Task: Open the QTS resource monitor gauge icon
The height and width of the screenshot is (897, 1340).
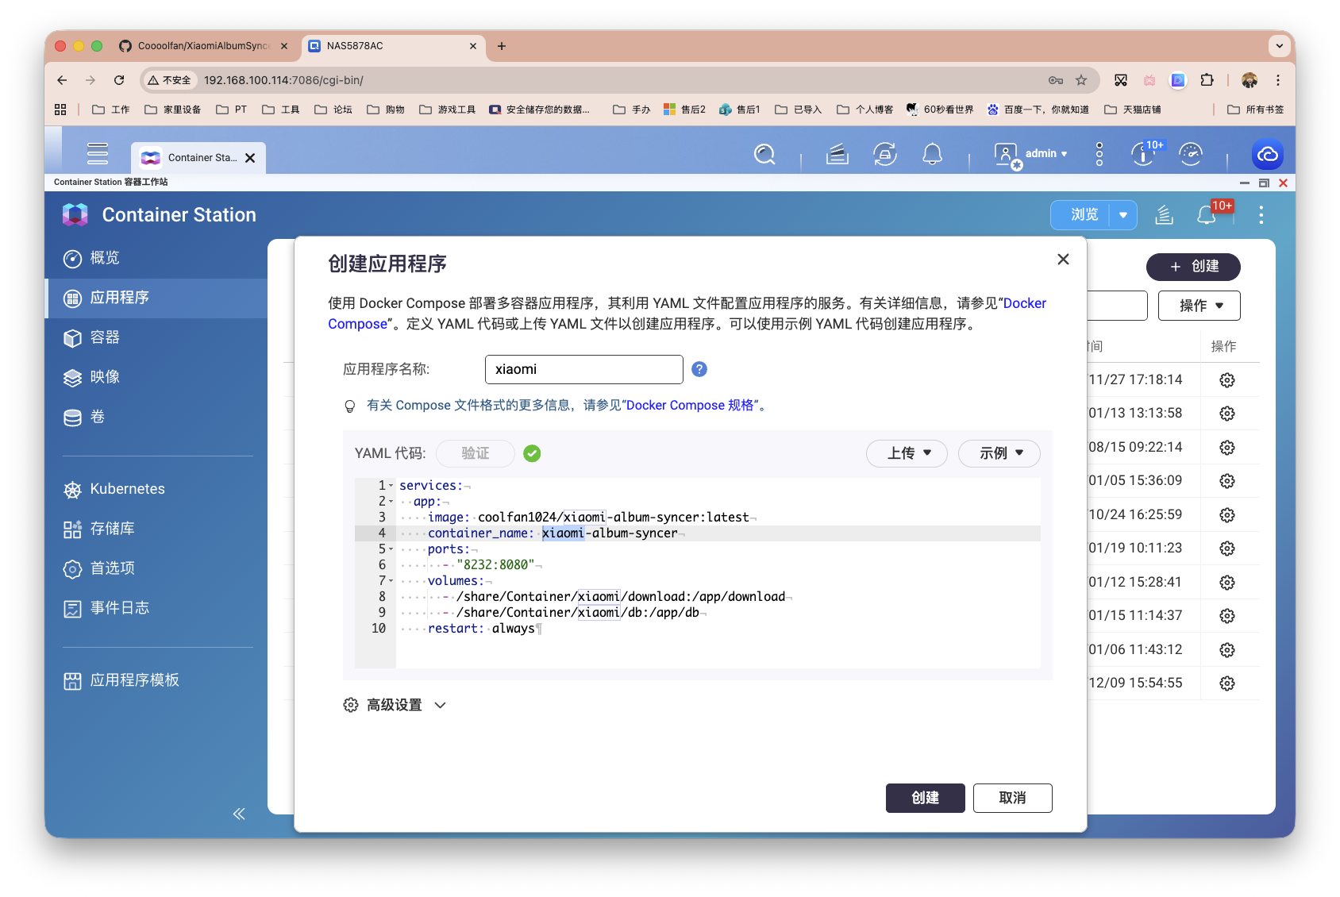Action: (x=1191, y=154)
